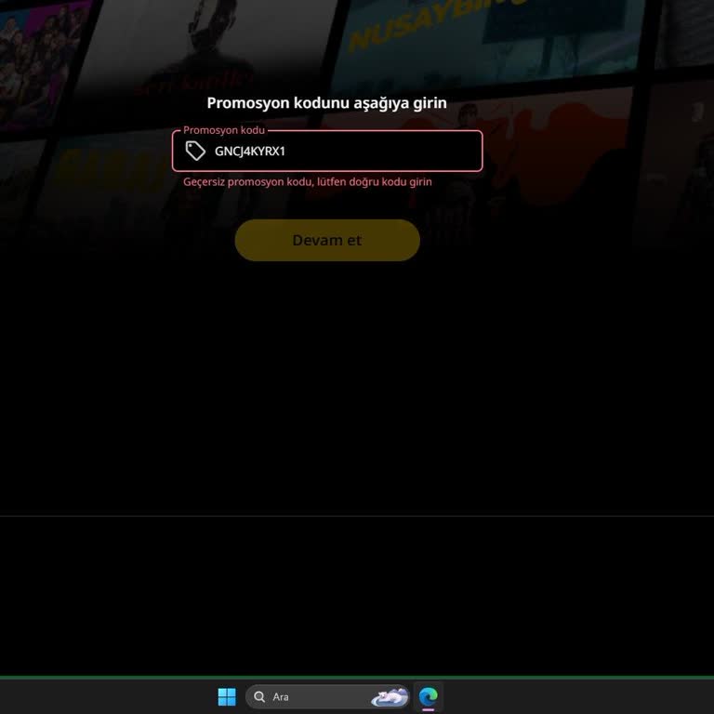Viewport: 714px width, 714px height.
Task: Click the search magnifier icon in taskbar
Action: [x=259, y=696]
